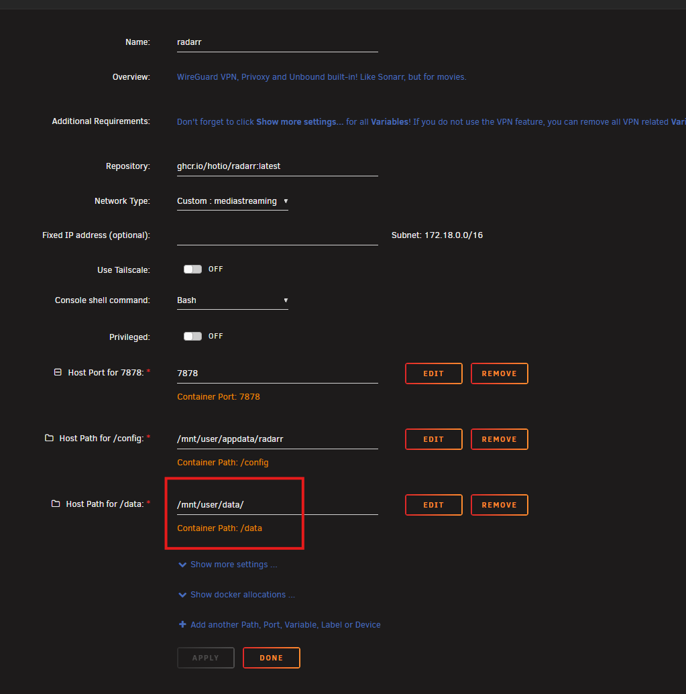Toggle the Use Tailscale switch
Viewport: 686px width, 694px height.
192,269
